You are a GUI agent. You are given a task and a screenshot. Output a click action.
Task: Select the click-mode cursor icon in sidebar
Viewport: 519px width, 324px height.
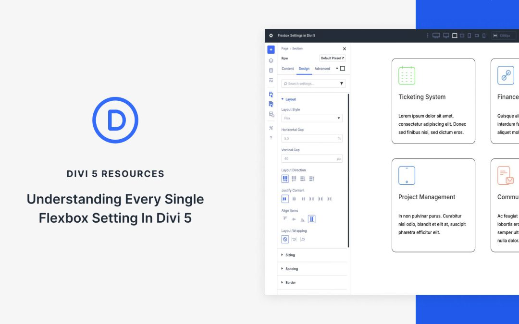(x=271, y=95)
